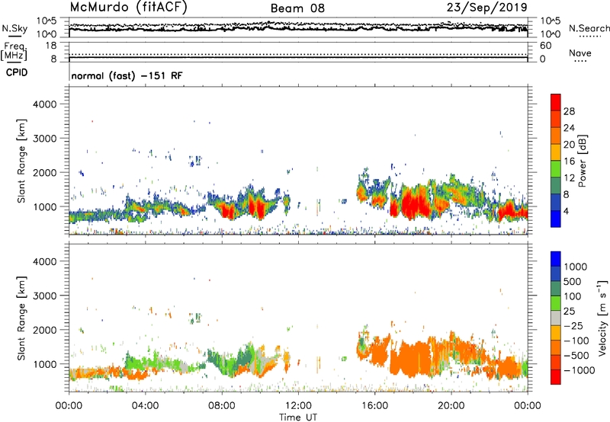
Task: Click the frequency '18' tick label
Action: coord(51,46)
